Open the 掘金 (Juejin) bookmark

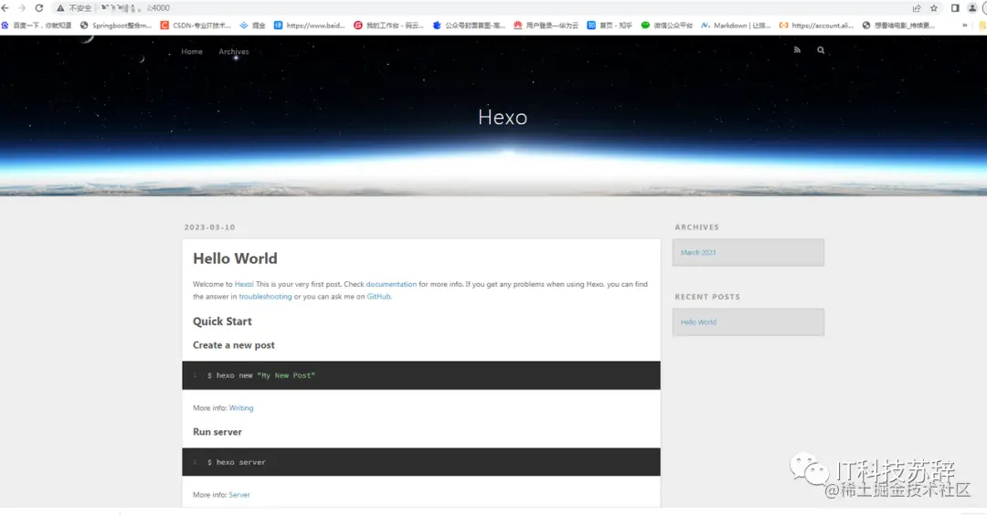click(x=252, y=26)
